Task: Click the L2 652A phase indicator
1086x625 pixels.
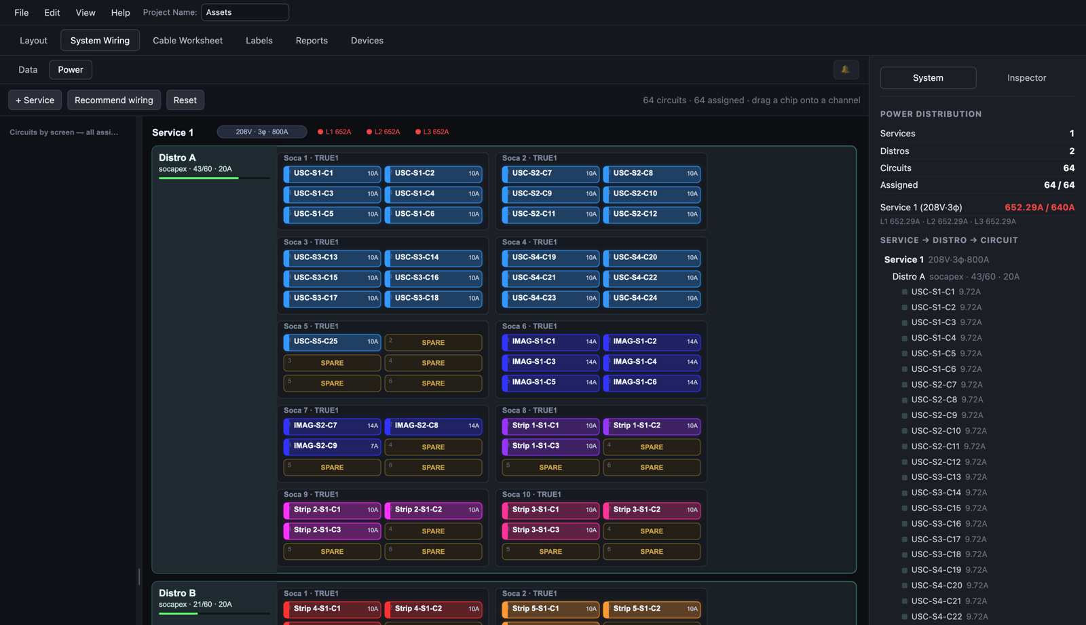Action: (383, 132)
